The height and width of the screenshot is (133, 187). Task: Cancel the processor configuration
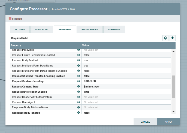145,122
